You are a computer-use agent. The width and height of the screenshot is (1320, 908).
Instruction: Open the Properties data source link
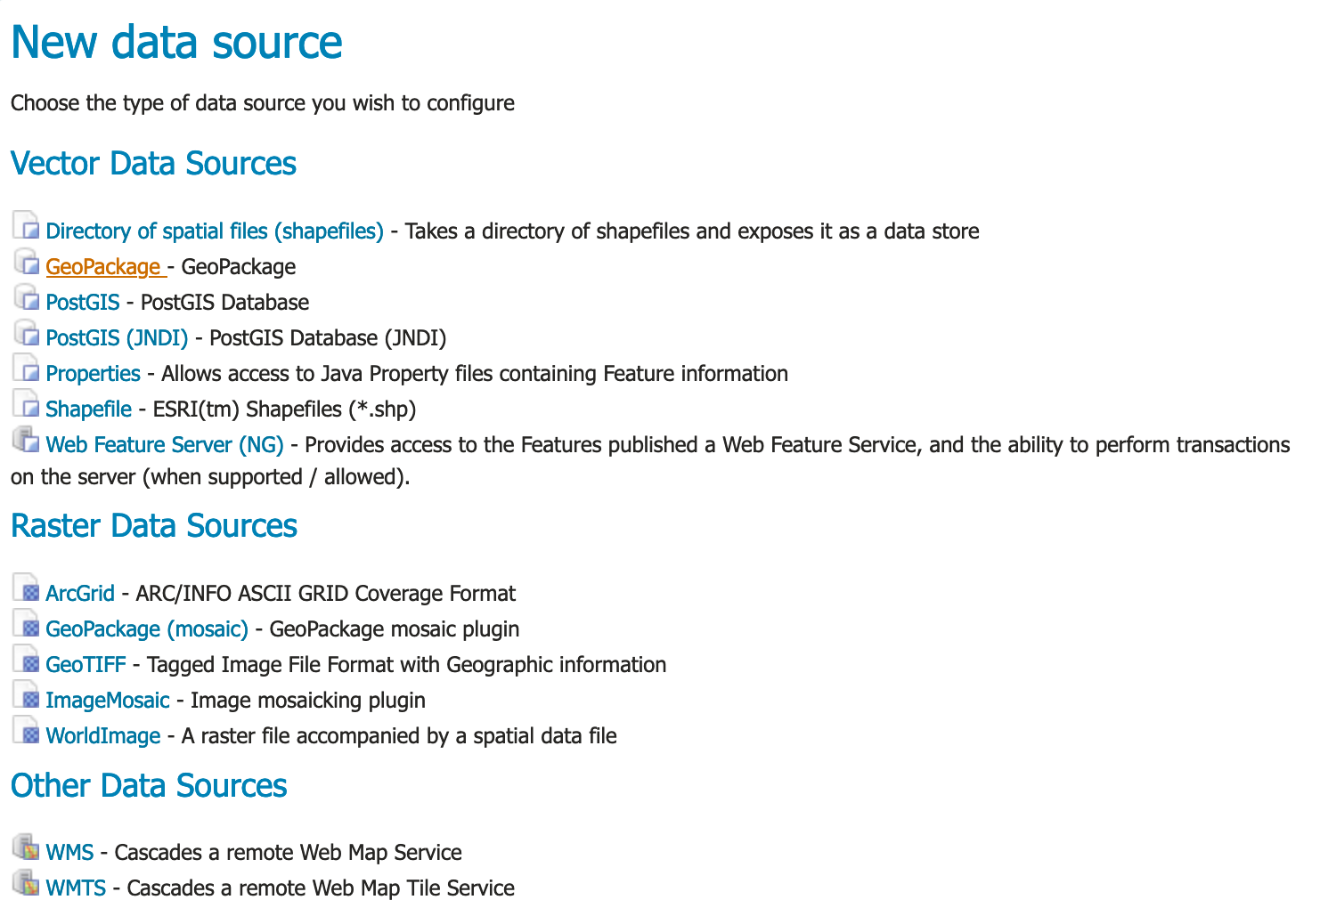(x=94, y=374)
